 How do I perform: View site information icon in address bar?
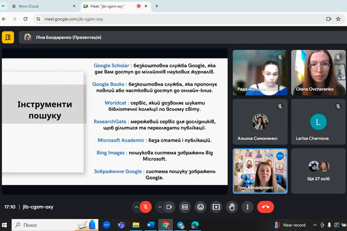38,19
